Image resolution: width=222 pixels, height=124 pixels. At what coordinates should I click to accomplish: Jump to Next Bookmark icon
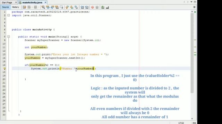[x=72, y=7]
